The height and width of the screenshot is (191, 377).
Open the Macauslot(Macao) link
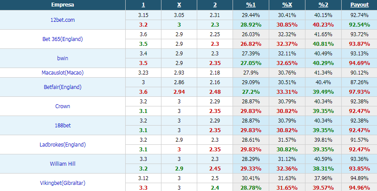click(62, 73)
